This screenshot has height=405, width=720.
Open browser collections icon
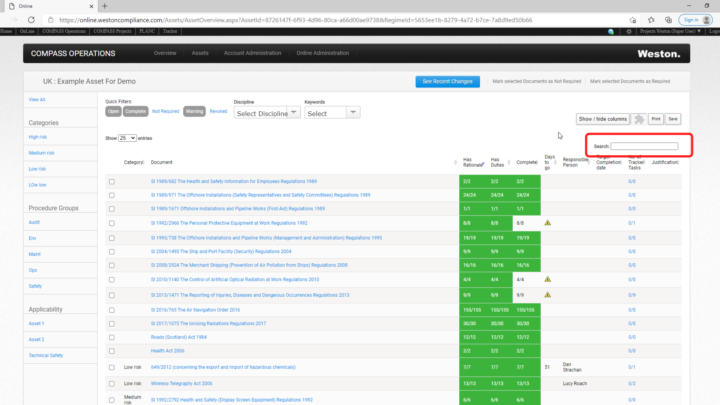pyautogui.click(x=668, y=20)
